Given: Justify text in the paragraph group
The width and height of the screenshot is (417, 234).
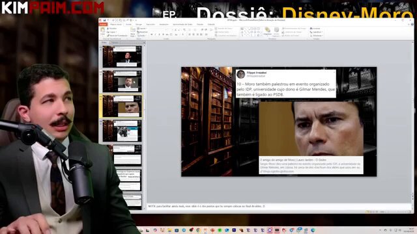Looking at the screenshot, I should click(201, 34).
